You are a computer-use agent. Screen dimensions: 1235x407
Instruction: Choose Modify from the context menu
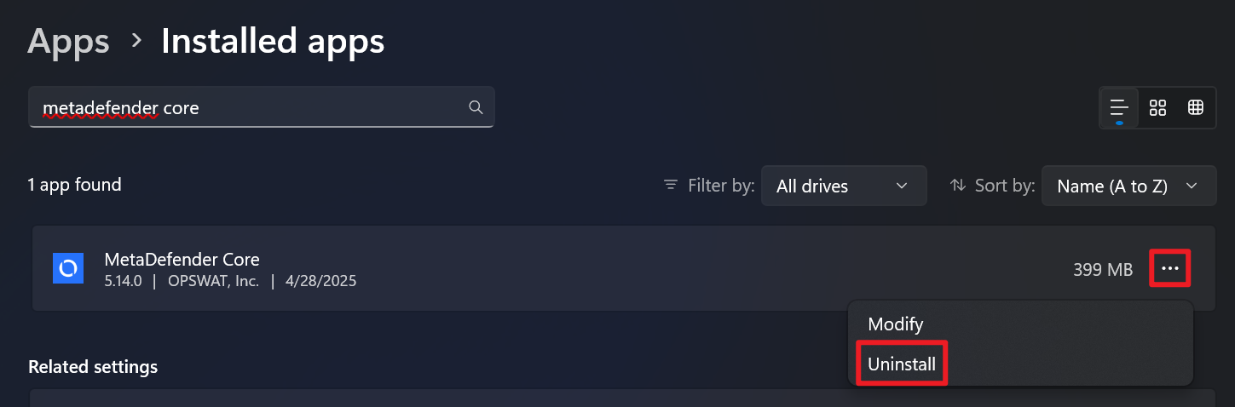coord(895,324)
